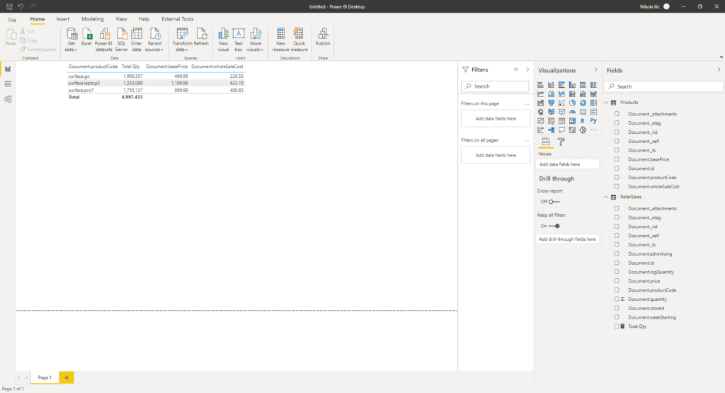Open More visuals dropdown
The width and height of the screenshot is (725, 393).
click(255, 40)
